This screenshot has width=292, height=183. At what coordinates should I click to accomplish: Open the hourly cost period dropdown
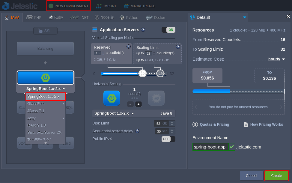click(276, 59)
